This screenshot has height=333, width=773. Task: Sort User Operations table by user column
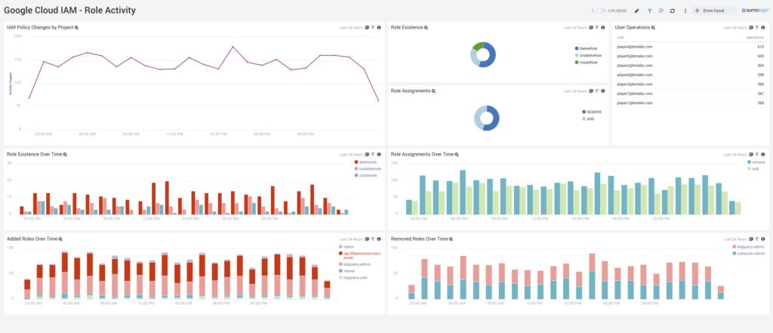pos(621,37)
